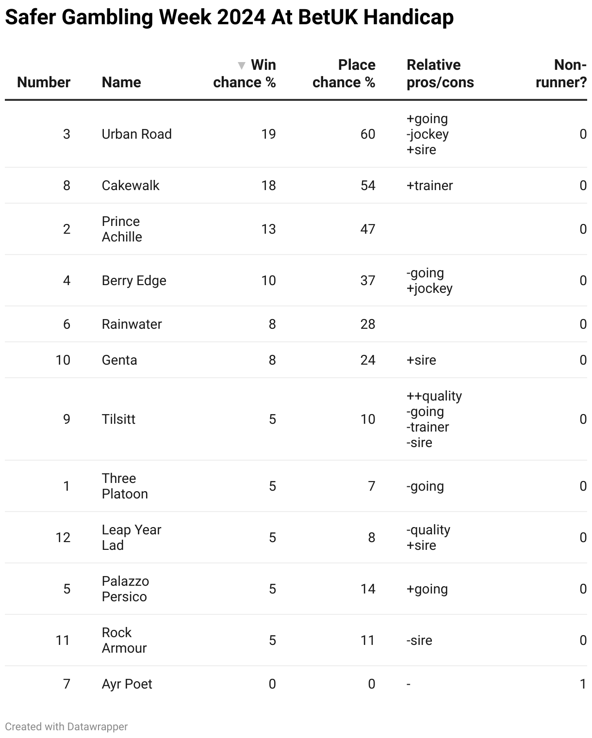This screenshot has height=738, width=592.
Task: Click Ayr Poet's non-runner value 1
Action: [x=583, y=684]
